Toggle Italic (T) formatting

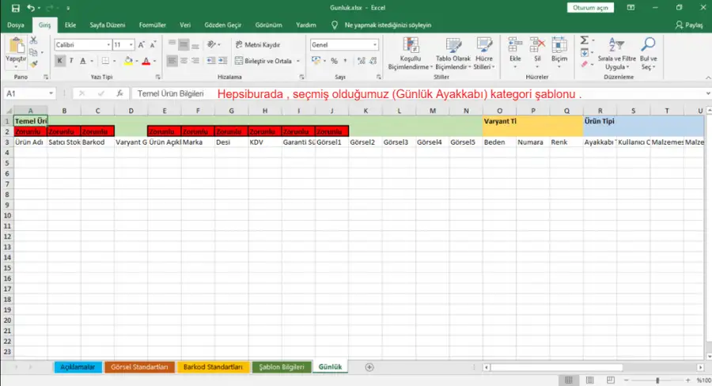point(71,61)
